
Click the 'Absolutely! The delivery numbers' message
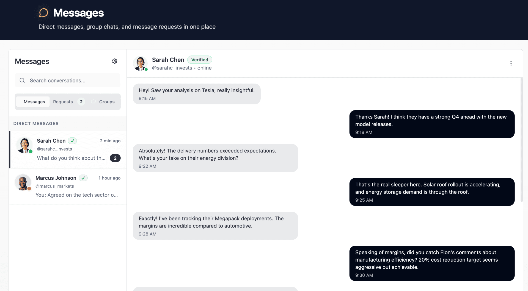click(215, 158)
